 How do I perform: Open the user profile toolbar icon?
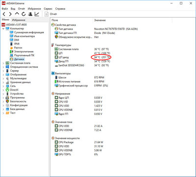pos(30,14)
